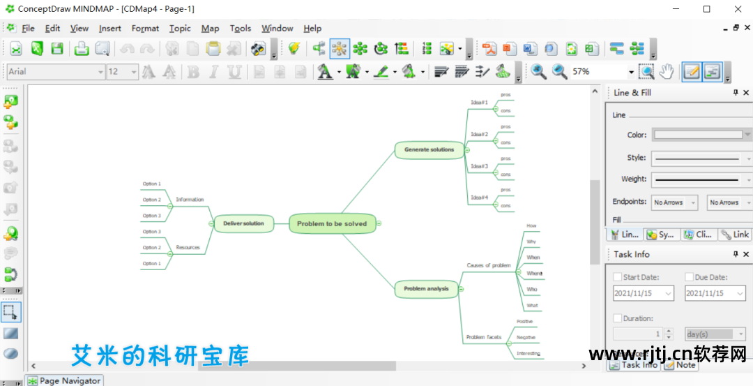The width and height of the screenshot is (753, 386).
Task: Click the New document icon
Action: [17, 48]
